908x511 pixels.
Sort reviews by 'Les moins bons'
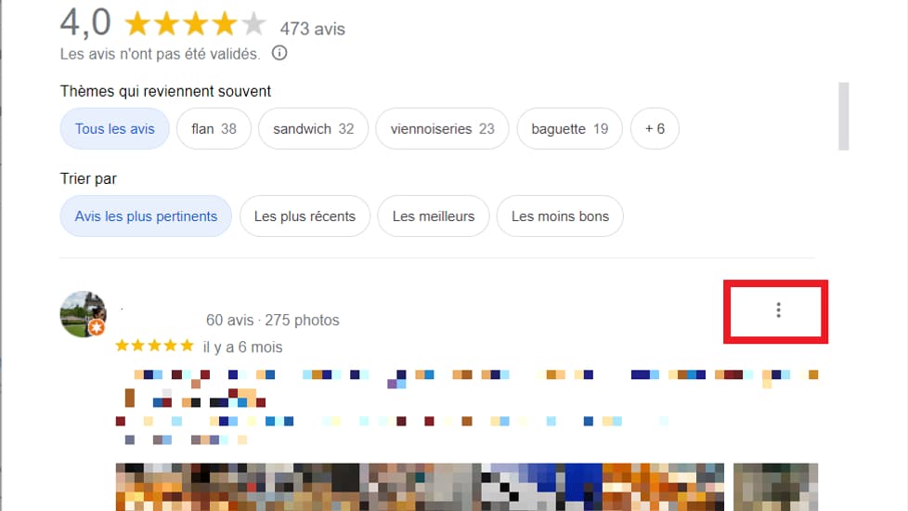(560, 216)
